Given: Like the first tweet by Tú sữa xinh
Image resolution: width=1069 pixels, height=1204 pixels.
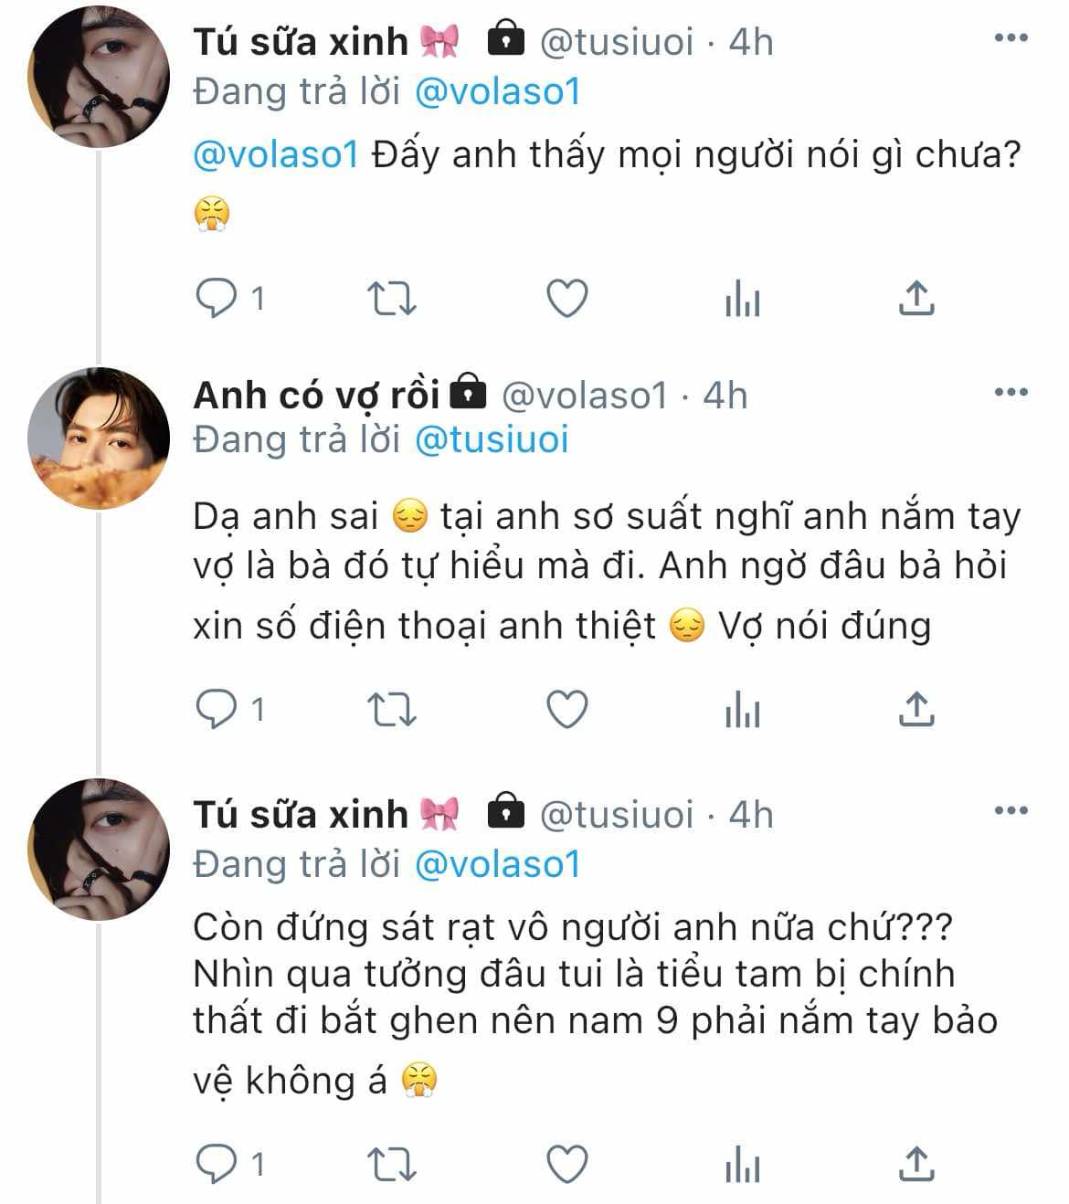Looking at the screenshot, I should click(x=566, y=299).
